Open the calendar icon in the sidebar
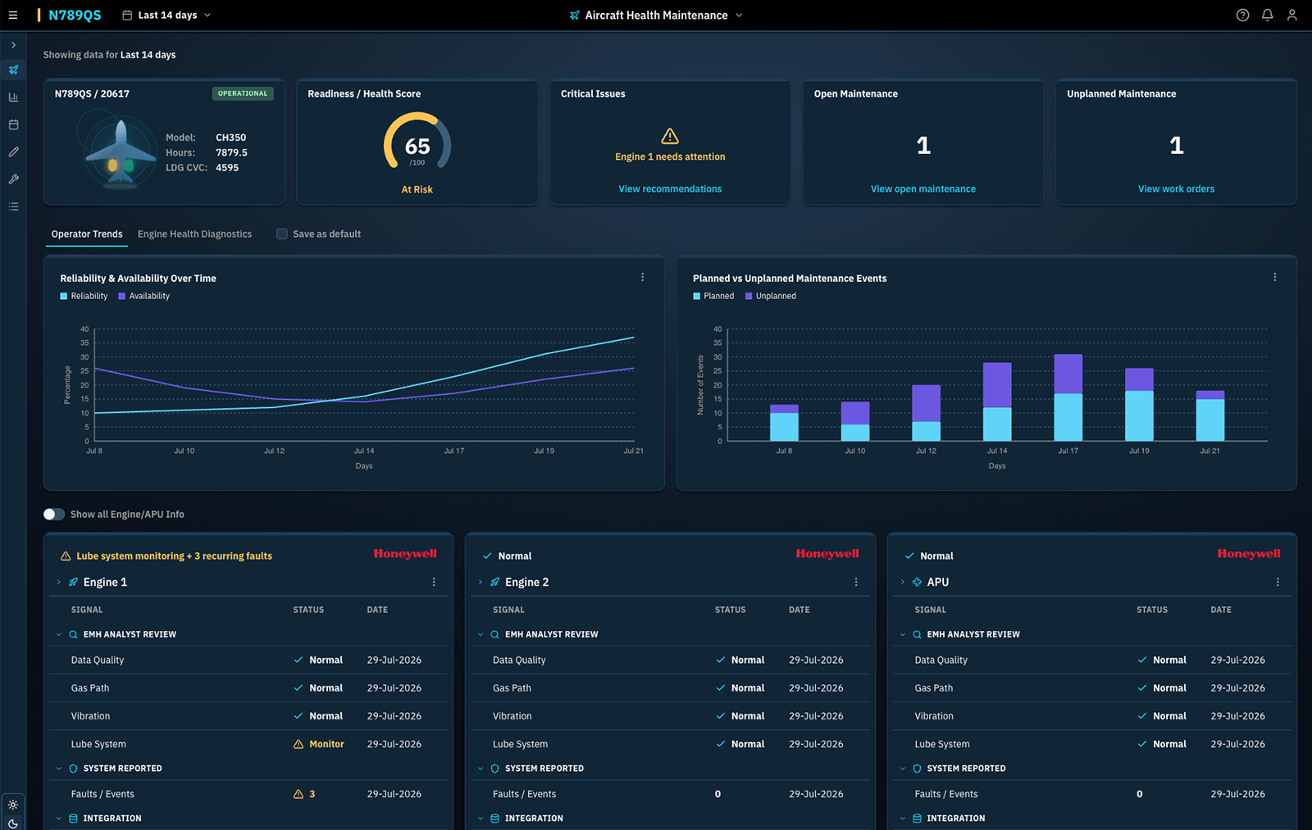 pyautogui.click(x=13, y=125)
